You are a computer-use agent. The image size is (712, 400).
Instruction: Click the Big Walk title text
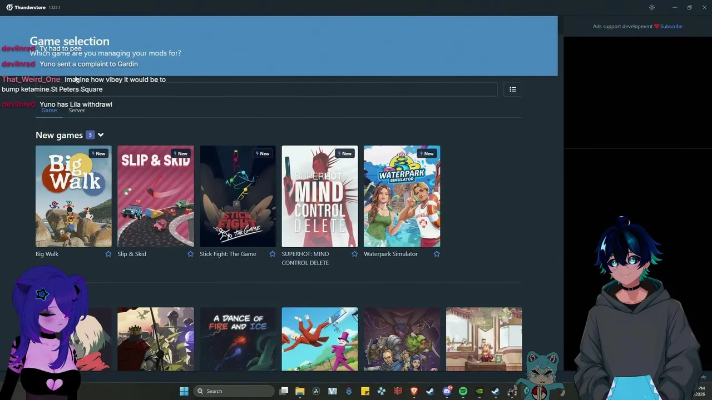pos(47,254)
